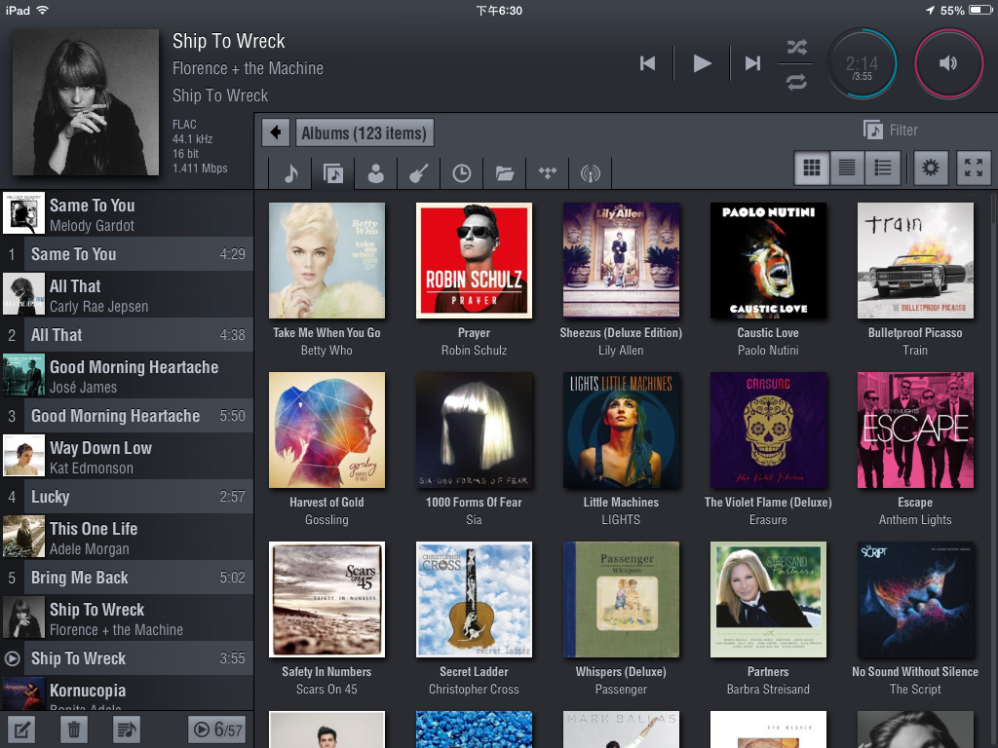This screenshot has height=748, width=998.
Task: Select track 2 All That 4:38
Action: click(x=127, y=335)
